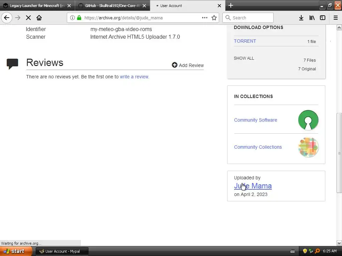The image size is (342, 256).
Task: Show site information icon in address bar
Action: (72, 18)
